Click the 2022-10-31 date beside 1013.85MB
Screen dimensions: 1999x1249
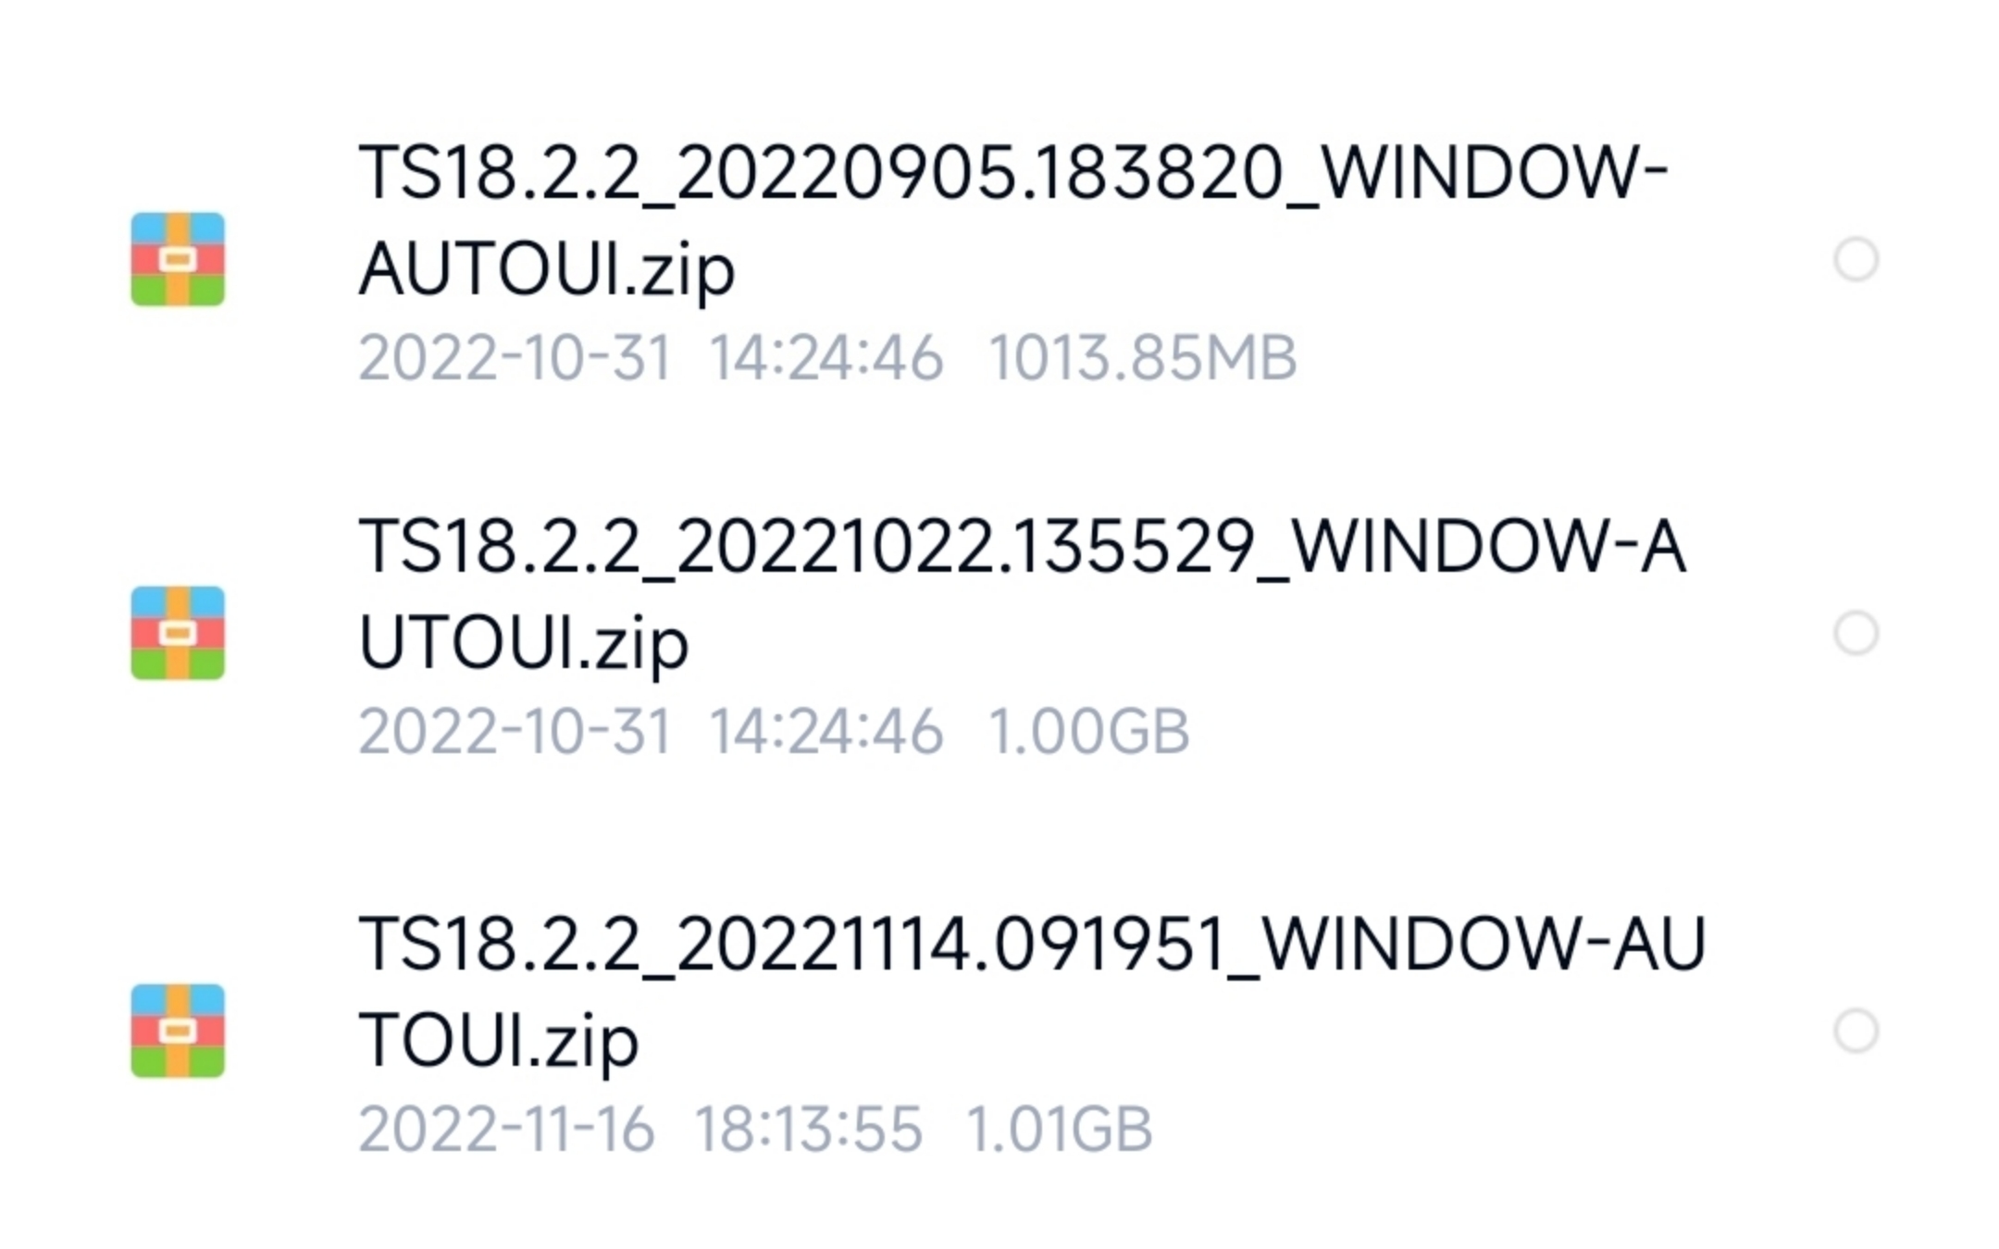(515, 357)
